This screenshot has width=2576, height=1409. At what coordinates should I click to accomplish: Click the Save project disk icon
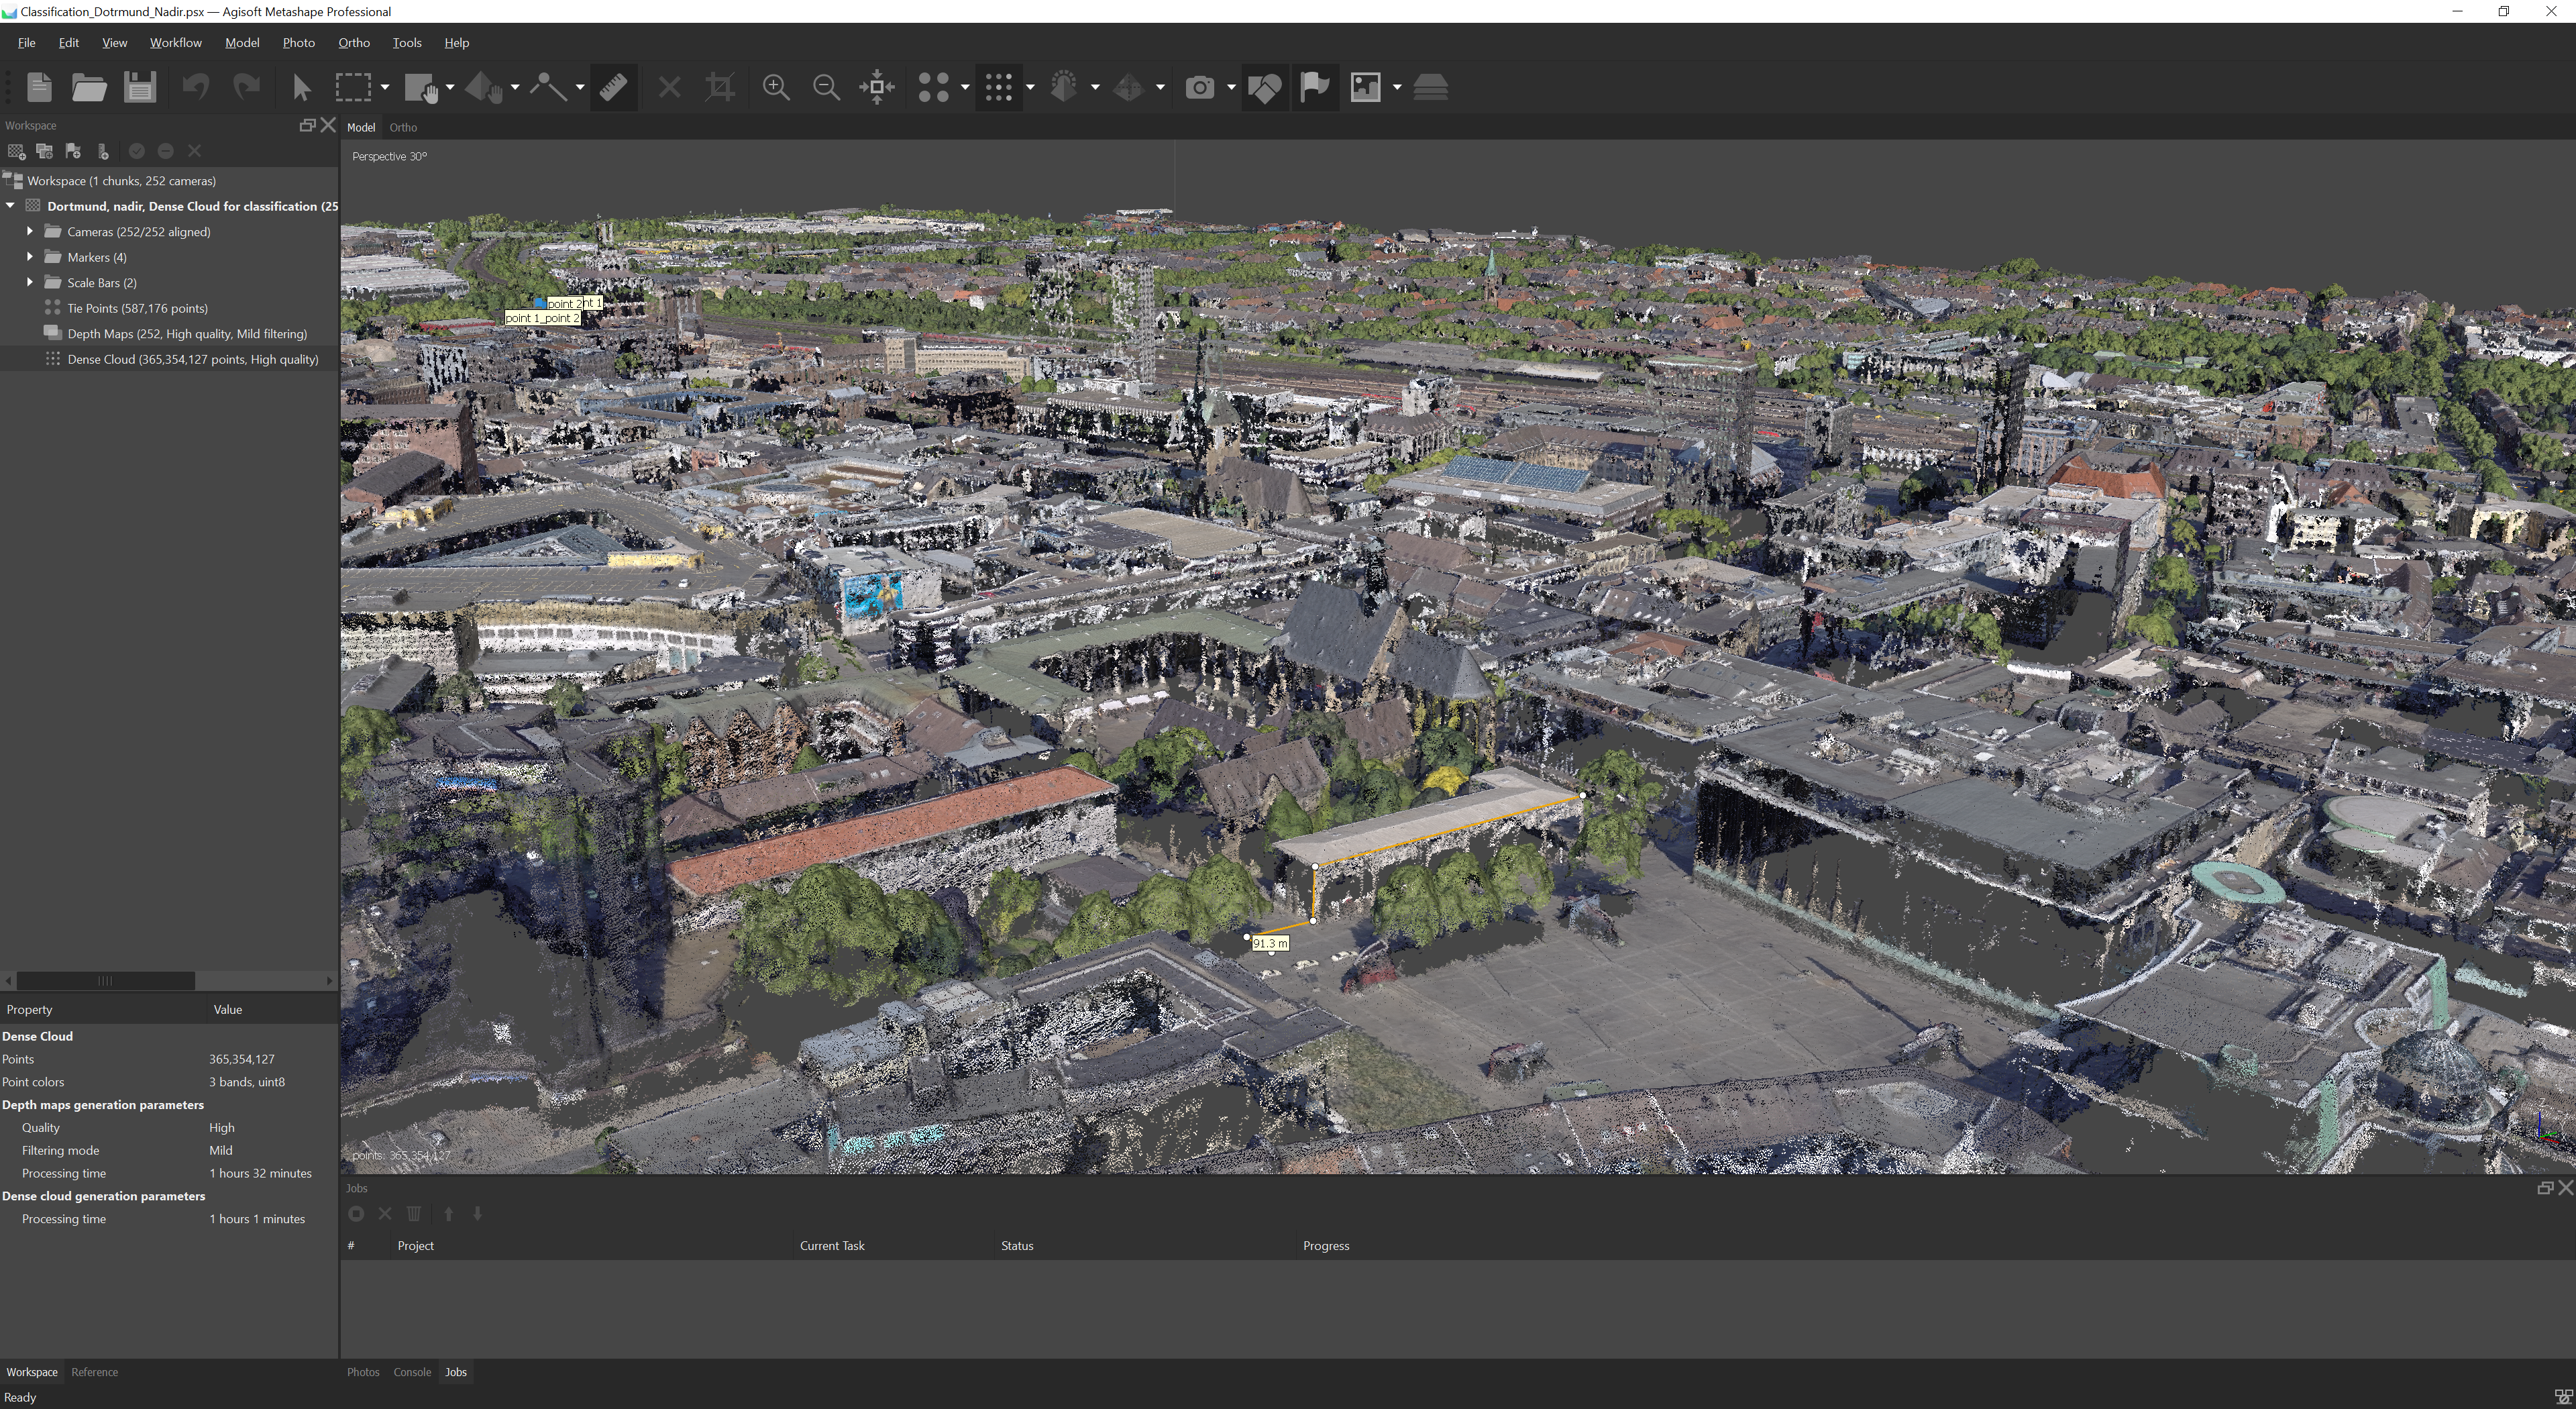[140, 87]
